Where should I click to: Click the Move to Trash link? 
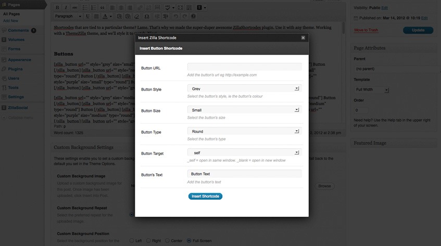coord(366,30)
